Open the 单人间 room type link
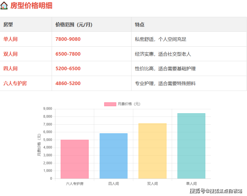Image resolution: width=247 pixels, height=196 pixels. click(10, 39)
